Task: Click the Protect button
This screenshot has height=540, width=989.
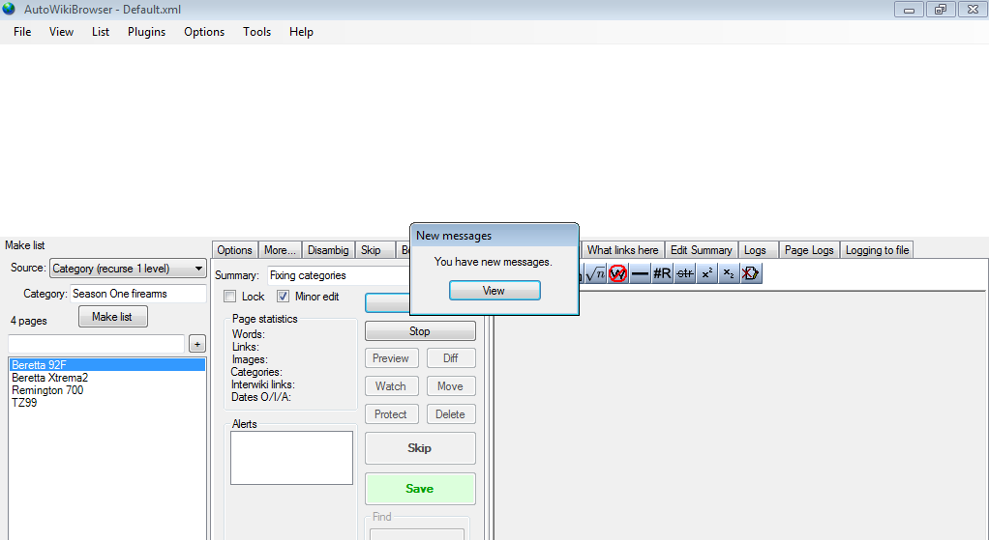Action: pos(391,414)
